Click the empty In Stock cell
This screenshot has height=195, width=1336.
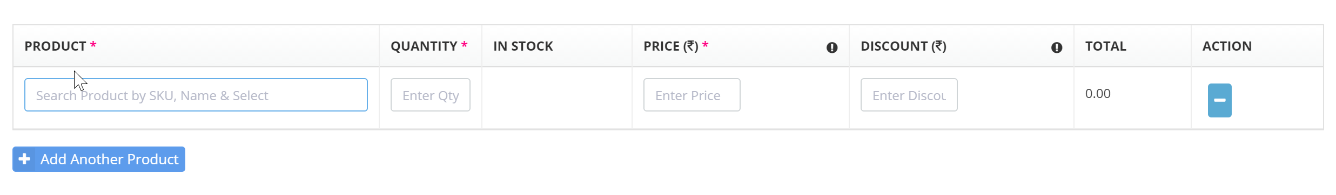tap(557, 97)
